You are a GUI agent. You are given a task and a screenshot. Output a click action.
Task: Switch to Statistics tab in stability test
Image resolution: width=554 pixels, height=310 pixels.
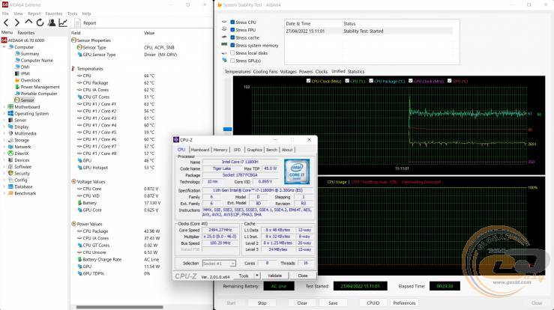pyautogui.click(x=356, y=71)
